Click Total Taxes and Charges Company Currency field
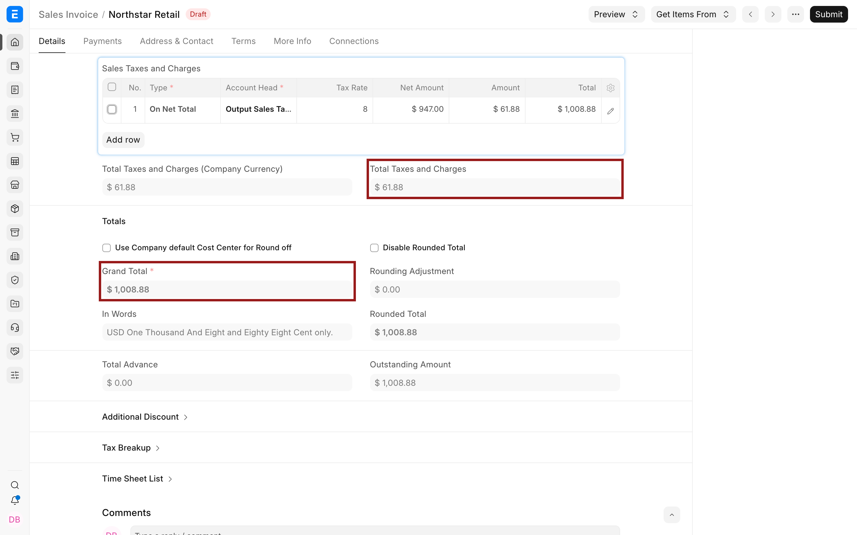Viewport: 857px width, 535px height. coord(227,187)
